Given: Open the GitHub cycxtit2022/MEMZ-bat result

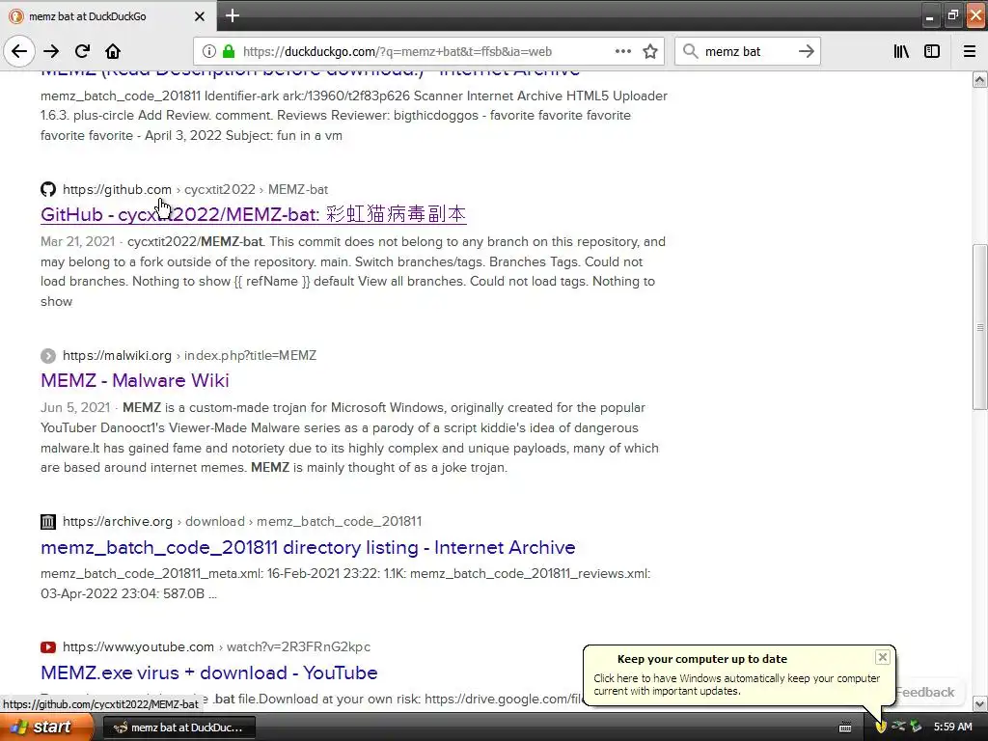Looking at the screenshot, I should [254, 214].
